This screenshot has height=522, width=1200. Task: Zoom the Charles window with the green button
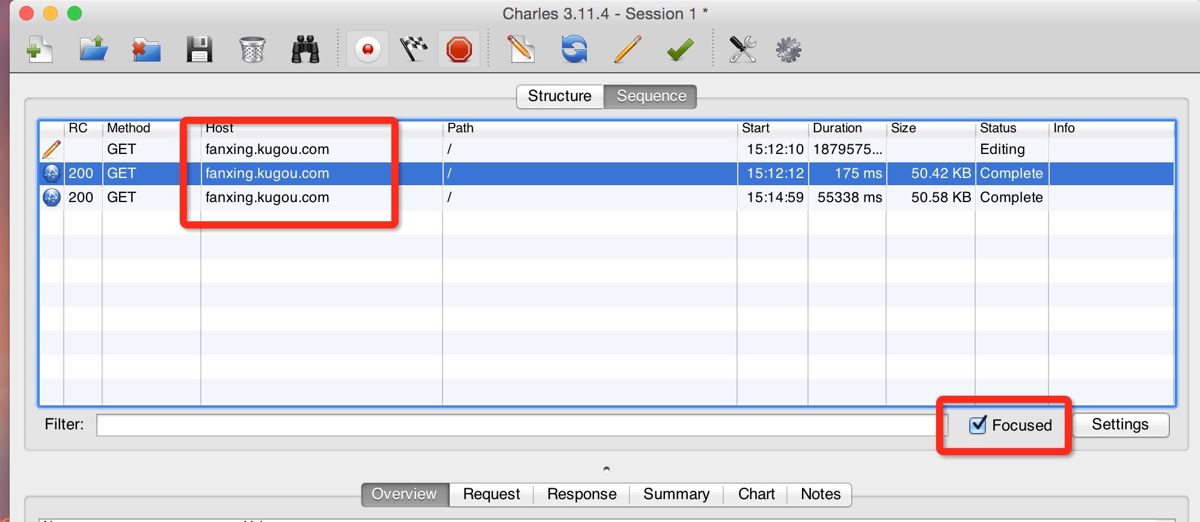click(x=75, y=13)
